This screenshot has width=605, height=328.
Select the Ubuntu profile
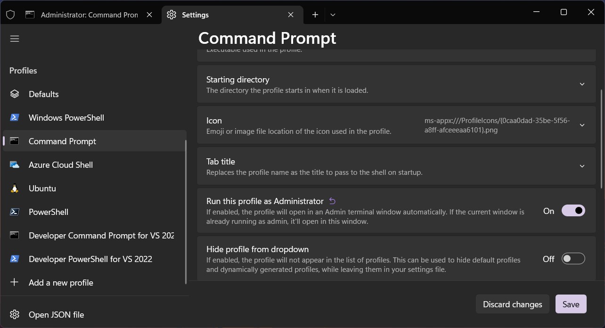[x=94, y=189]
